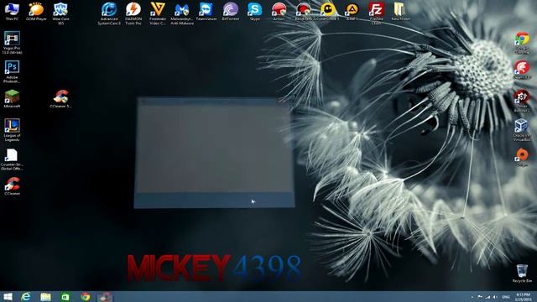The image size is (537, 302).
Task: Launch CCleaner shortcut below Counter-Strike
Action: pyautogui.click(x=12, y=186)
